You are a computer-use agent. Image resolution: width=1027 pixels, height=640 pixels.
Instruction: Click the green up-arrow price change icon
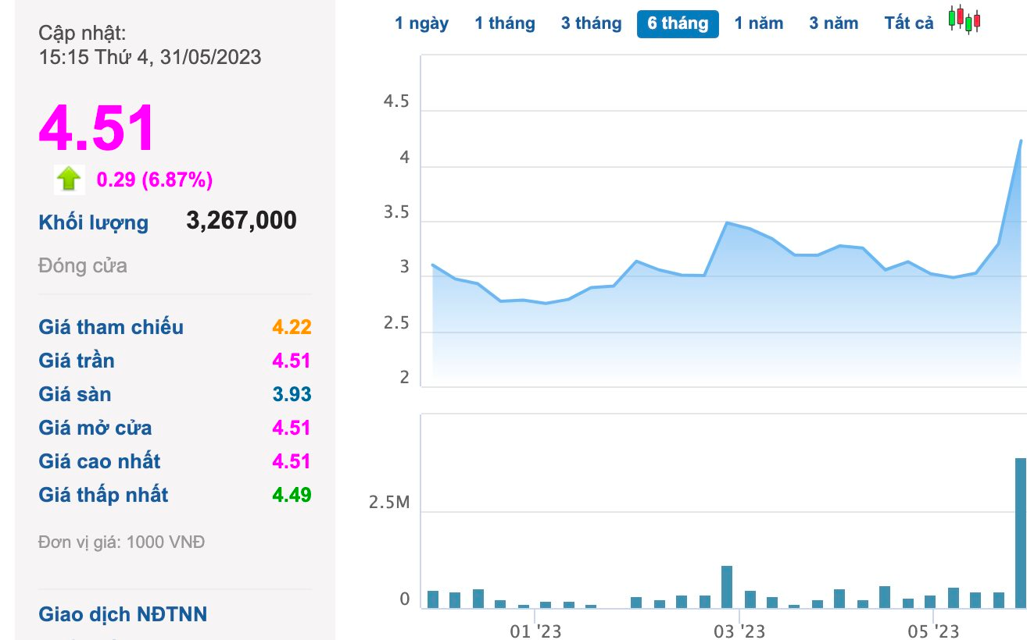coord(69,180)
